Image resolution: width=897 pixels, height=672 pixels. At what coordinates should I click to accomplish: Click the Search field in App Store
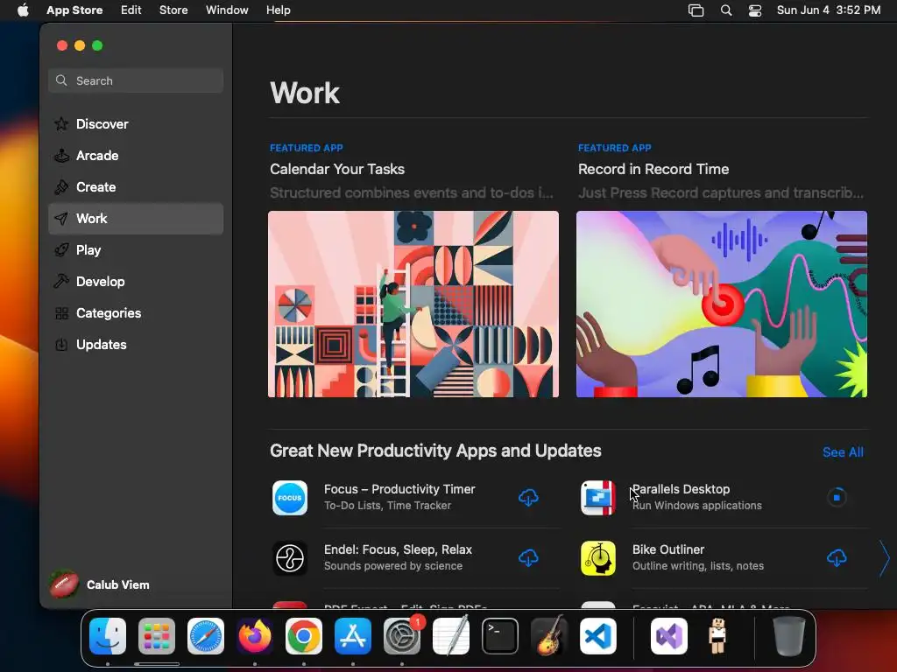click(136, 80)
